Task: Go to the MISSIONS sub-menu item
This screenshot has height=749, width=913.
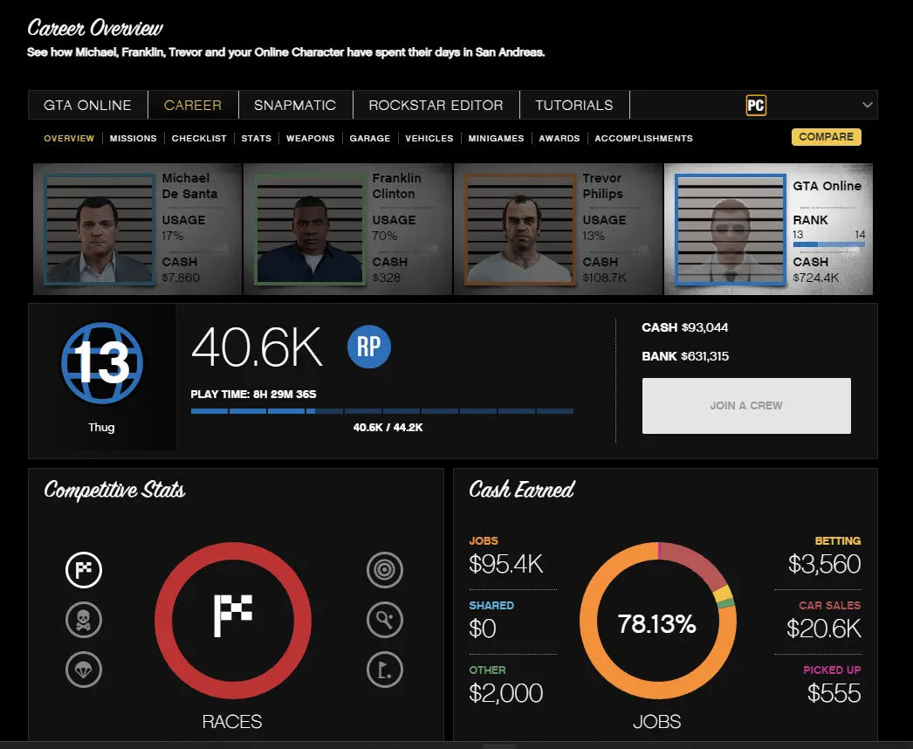Action: 133,138
